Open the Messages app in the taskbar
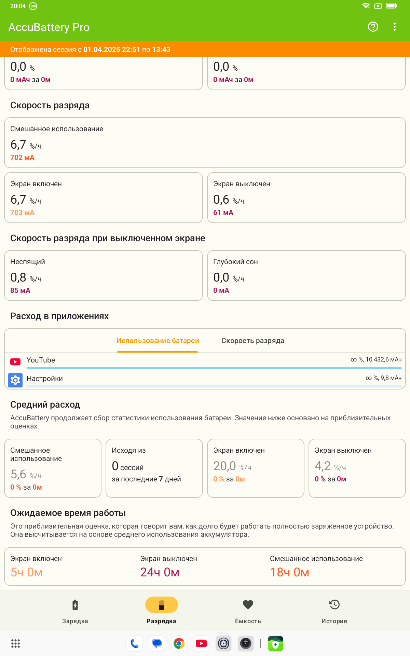This screenshot has width=410, height=656. [157, 644]
